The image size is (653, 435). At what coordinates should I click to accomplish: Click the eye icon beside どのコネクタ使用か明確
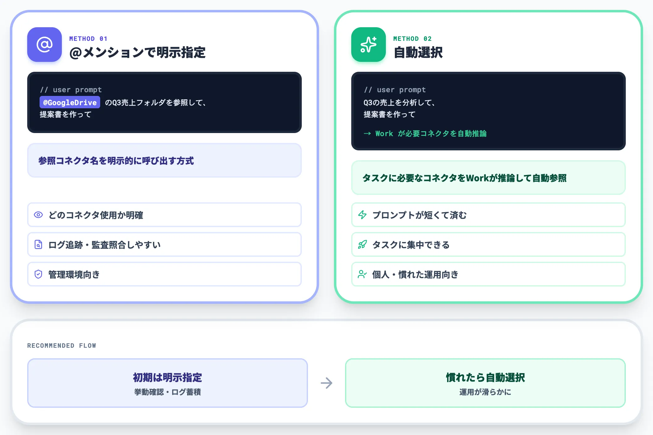click(x=38, y=215)
